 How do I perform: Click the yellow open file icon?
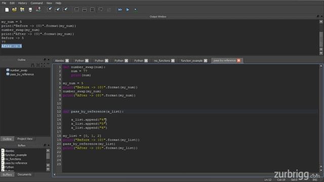pyautogui.click(x=14, y=10)
